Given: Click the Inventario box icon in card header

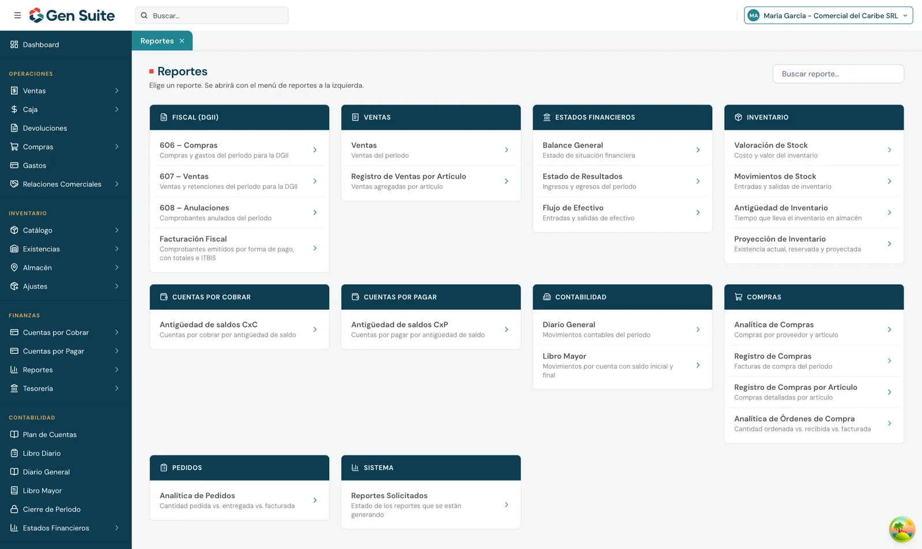Looking at the screenshot, I should coord(738,117).
